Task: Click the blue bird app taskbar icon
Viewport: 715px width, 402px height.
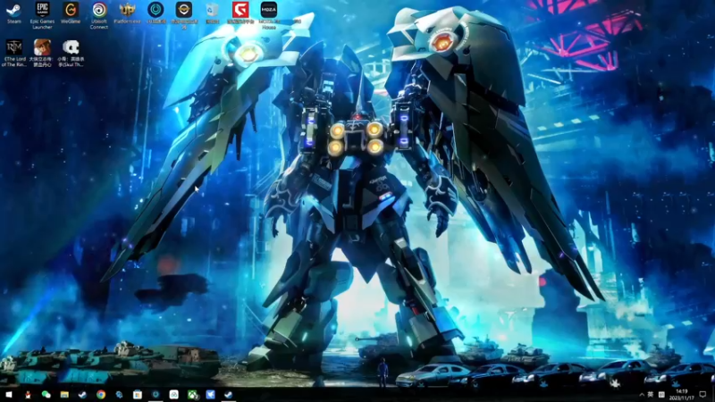Action: point(210,395)
